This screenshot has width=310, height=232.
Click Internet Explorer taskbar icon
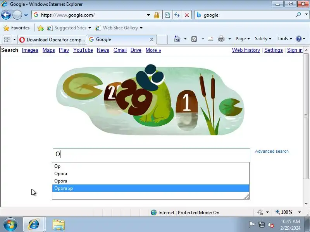(34, 225)
